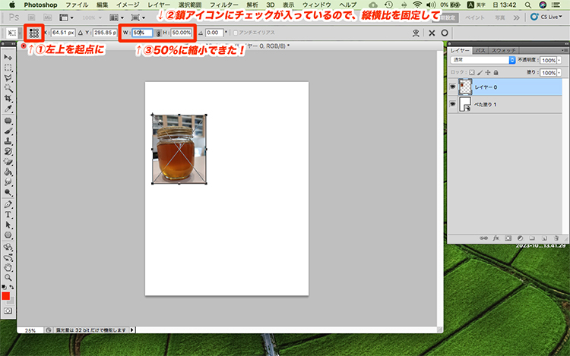Switch to the 写真 workspace
This screenshot has width=570, height=356.
click(500, 17)
